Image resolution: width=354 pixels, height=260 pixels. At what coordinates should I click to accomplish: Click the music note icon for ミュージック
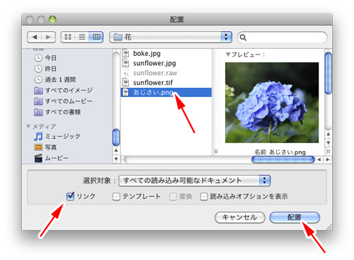tap(38, 136)
